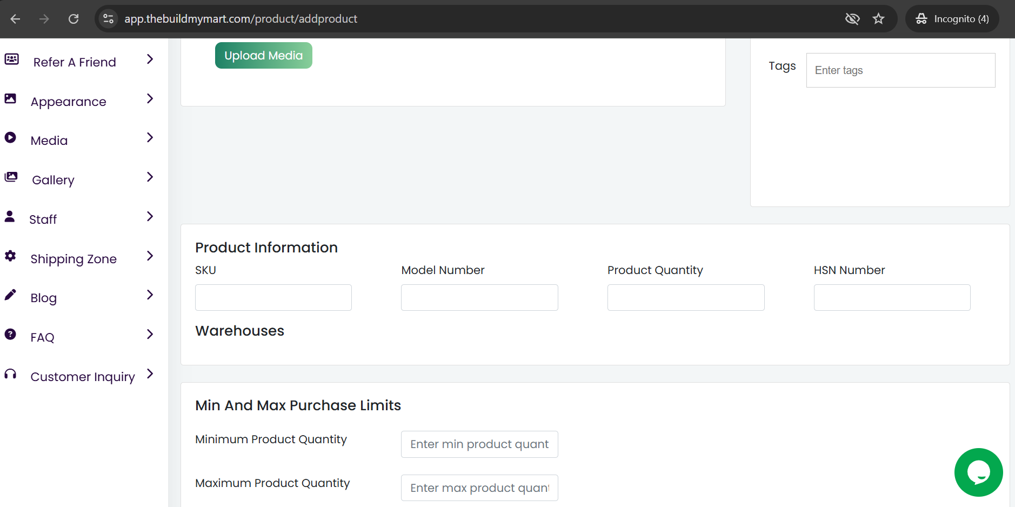This screenshot has height=507, width=1015.
Task: Open the Blog sidebar item
Action: (x=44, y=298)
